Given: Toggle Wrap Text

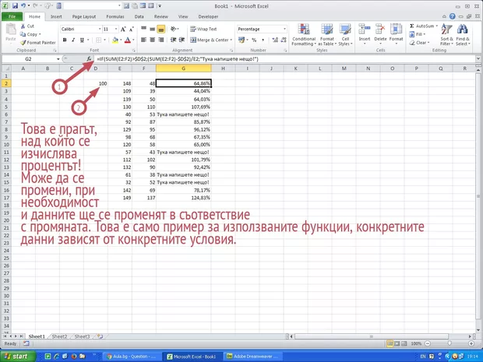Looking at the screenshot, I should (x=203, y=29).
